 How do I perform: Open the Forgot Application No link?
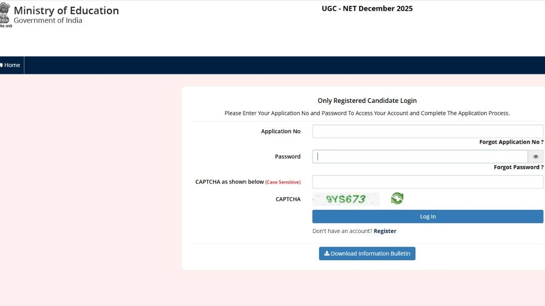pos(511,142)
